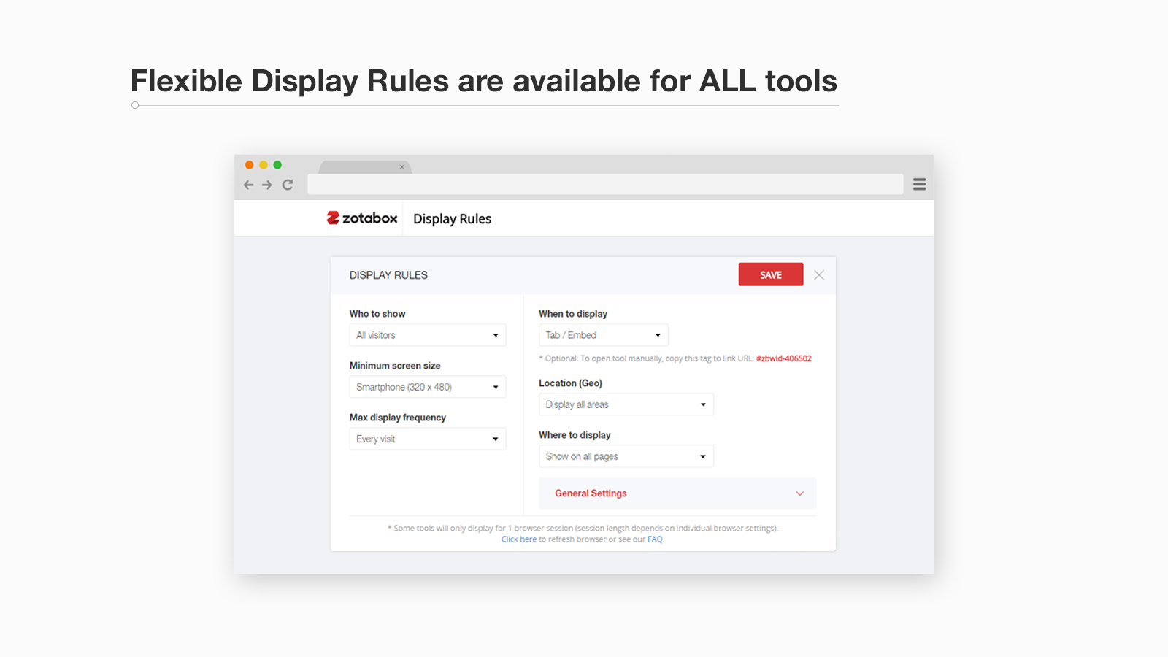Close the browser tab with the X
1168x657 pixels.
[x=402, y=167]
